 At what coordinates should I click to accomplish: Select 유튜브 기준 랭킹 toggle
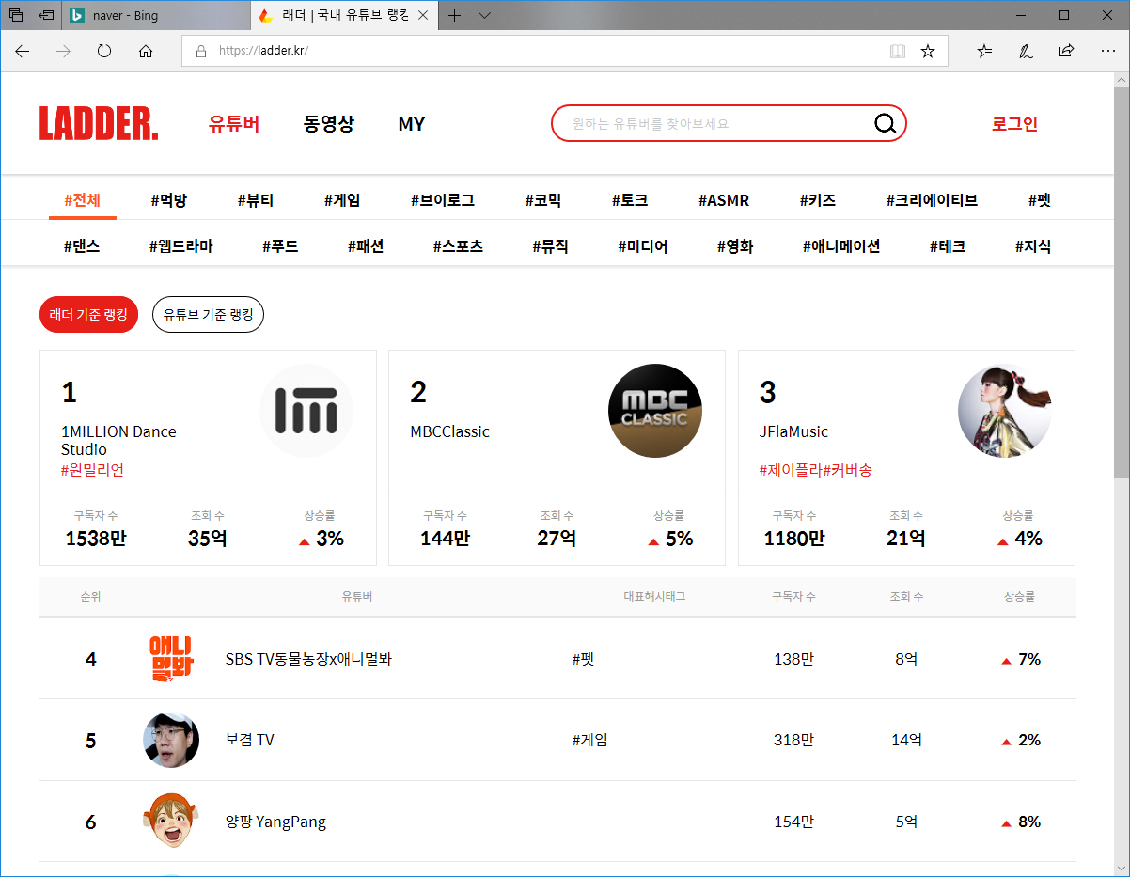click(208, 315)
